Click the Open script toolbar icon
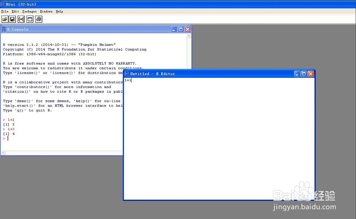The image size is (356, 219). click(x=5, y=19)
